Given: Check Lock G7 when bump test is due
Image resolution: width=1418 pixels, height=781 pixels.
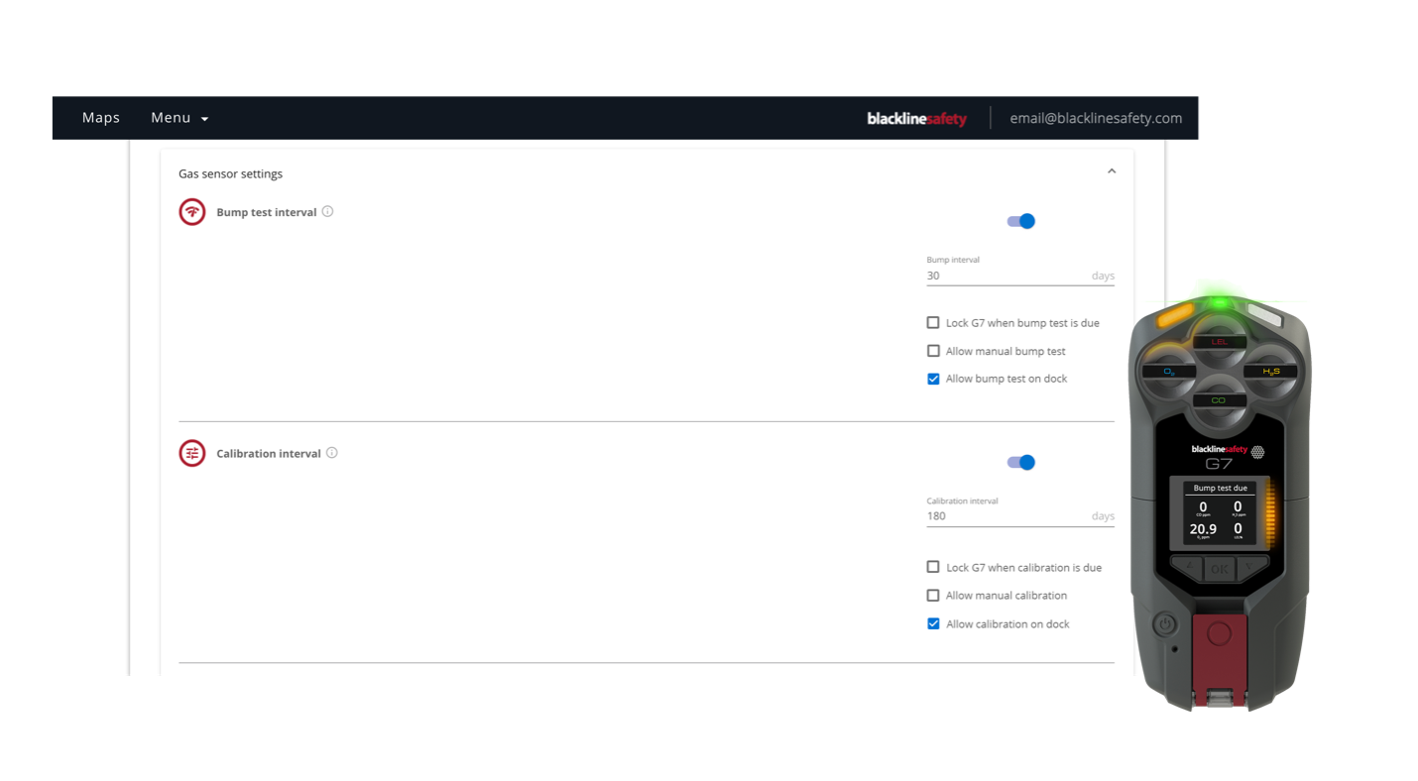Looking at the screenshot, I should [x=933, y=323].
